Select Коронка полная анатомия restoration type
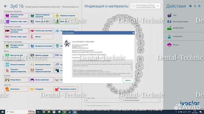Image resolution: width=204 pixels, height=114 pixels. point(16,16)
